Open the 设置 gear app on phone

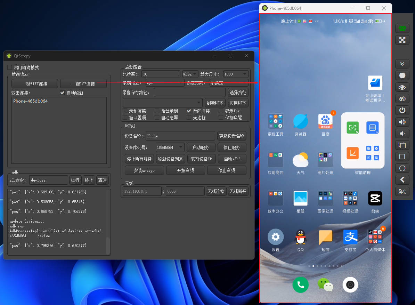coord(275,237)
